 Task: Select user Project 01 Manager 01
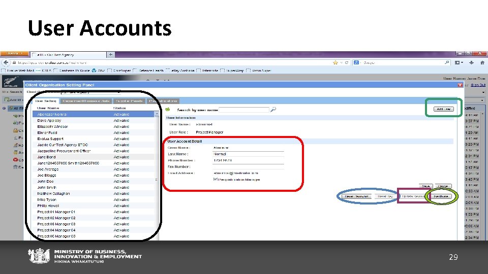[x=94, y=212]
